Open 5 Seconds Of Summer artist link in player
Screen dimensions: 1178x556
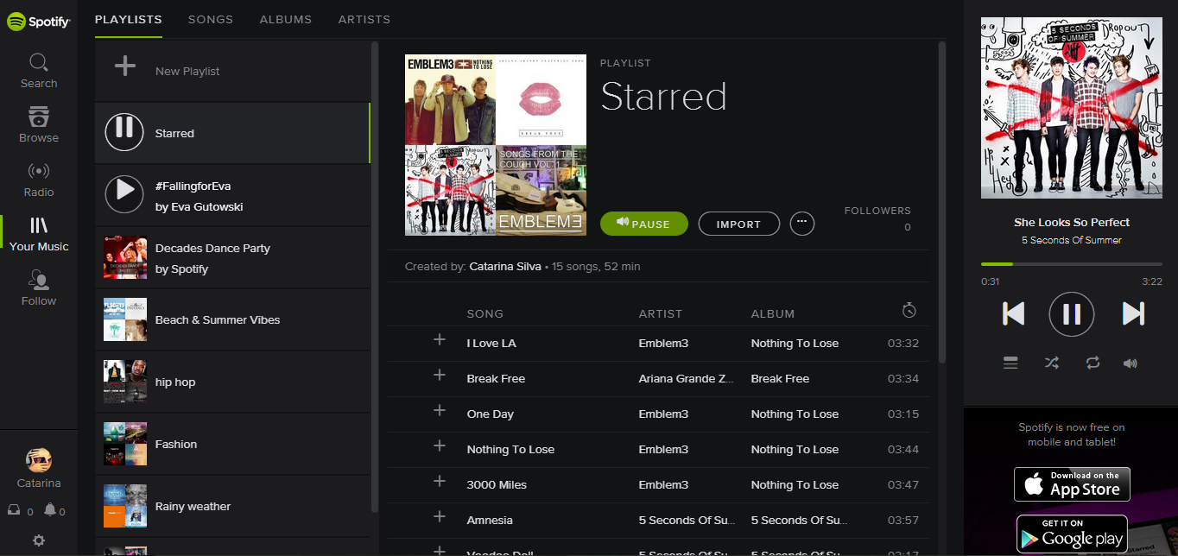tap(1072, 240)
